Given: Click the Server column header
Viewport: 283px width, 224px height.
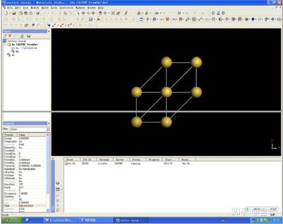Looking at the screenshot, I should [x=121, y=160].
